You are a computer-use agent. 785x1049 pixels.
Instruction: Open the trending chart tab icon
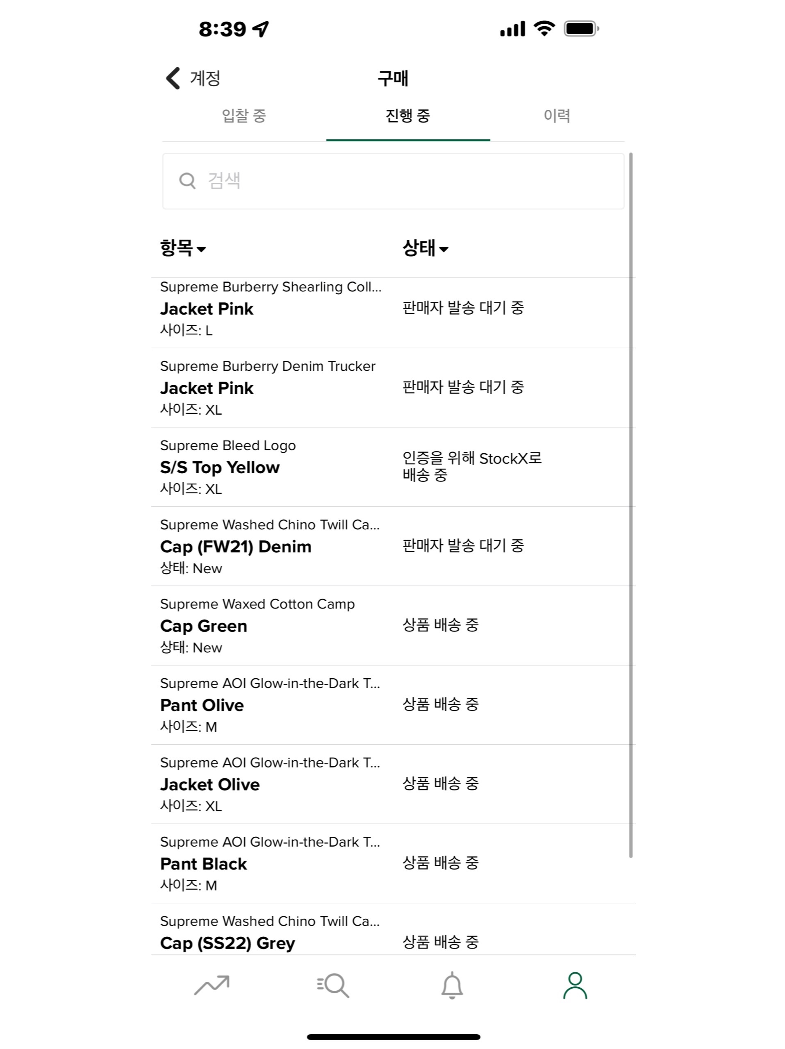[x=212, y=985]
